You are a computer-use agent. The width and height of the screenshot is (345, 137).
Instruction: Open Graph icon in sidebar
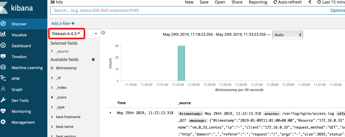3,89
